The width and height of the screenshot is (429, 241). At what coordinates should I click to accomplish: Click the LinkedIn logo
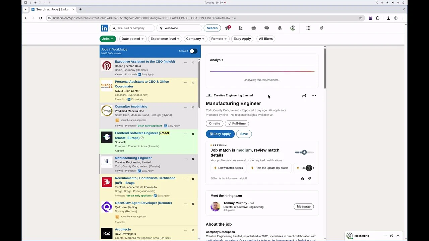(105, 28)
